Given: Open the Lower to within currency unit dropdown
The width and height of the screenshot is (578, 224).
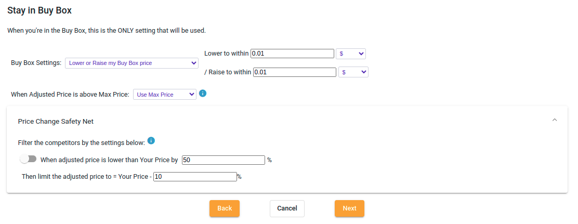Looking at the screenshot, I should 351,54.
